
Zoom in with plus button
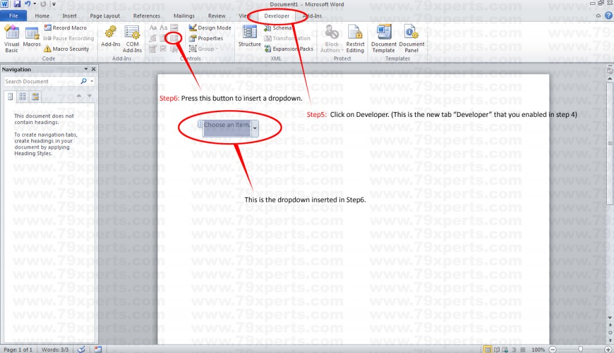pyautogui.click(x=608, y=349)
